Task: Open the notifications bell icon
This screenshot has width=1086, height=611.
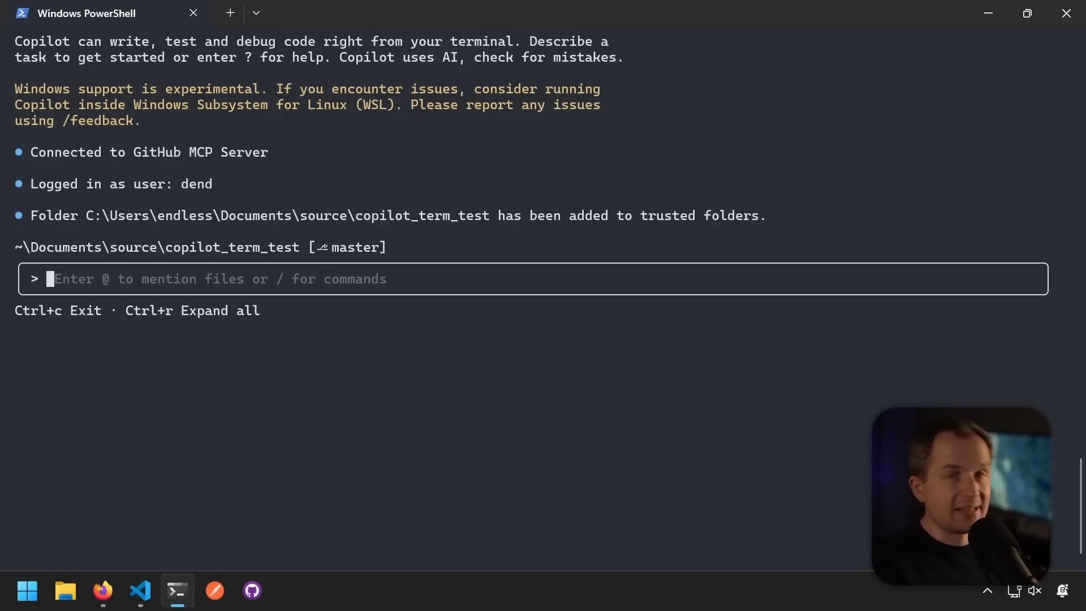Action: point(1062,591)
